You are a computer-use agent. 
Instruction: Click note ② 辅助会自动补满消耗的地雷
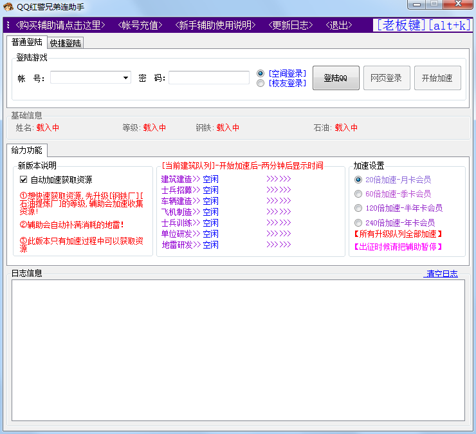pyautogui.click(x=71, y=225)
